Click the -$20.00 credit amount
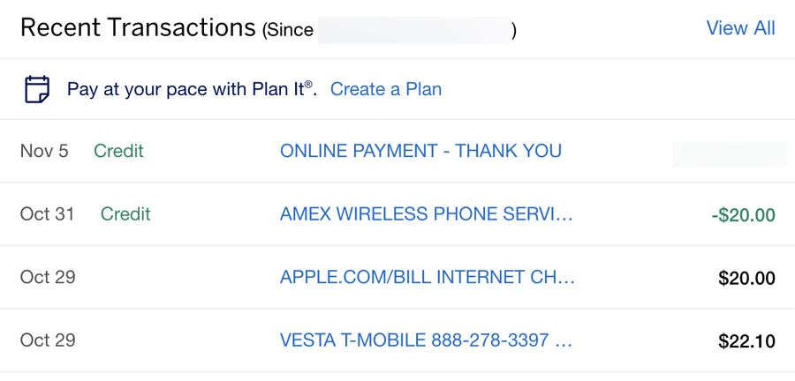This screenshot has height=381, width=795. 743,215
